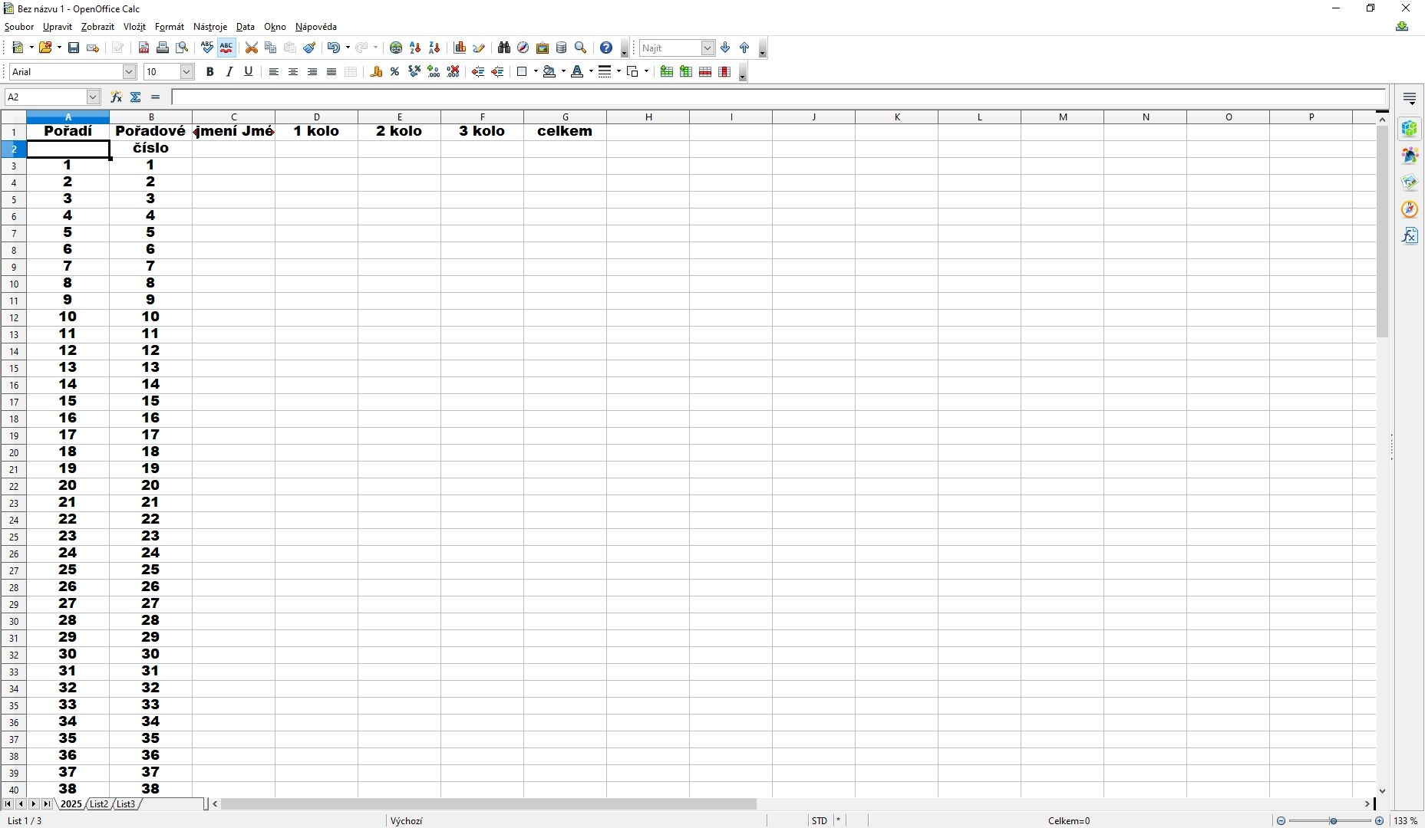
Task: Click the Find Next arrow button
Action: point(725,48)
